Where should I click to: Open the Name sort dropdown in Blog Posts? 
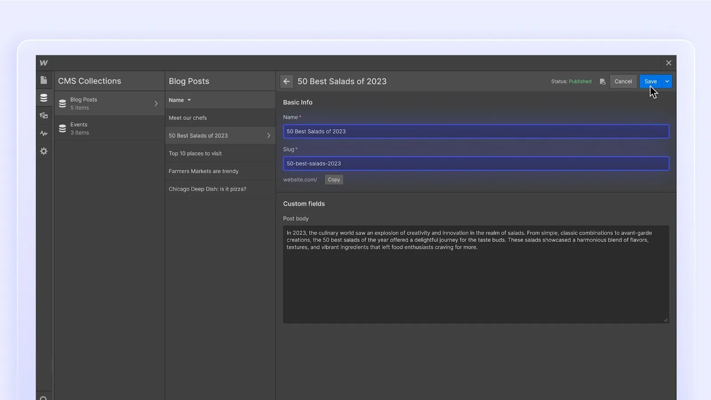coord(180,100)
